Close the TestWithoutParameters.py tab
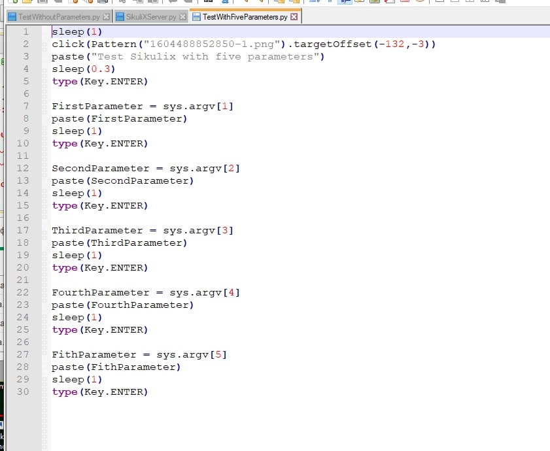550x451 pixels. (107, 17)
